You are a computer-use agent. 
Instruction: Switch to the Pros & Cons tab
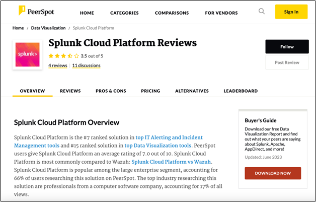point(111,91)
